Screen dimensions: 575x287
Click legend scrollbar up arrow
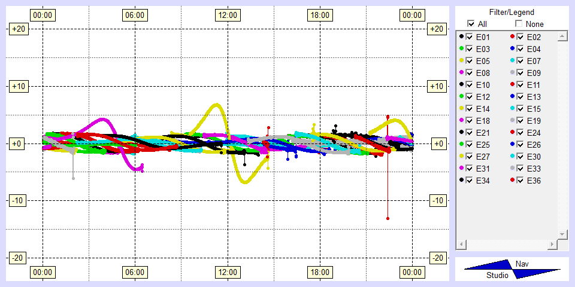tap(562, 37)
